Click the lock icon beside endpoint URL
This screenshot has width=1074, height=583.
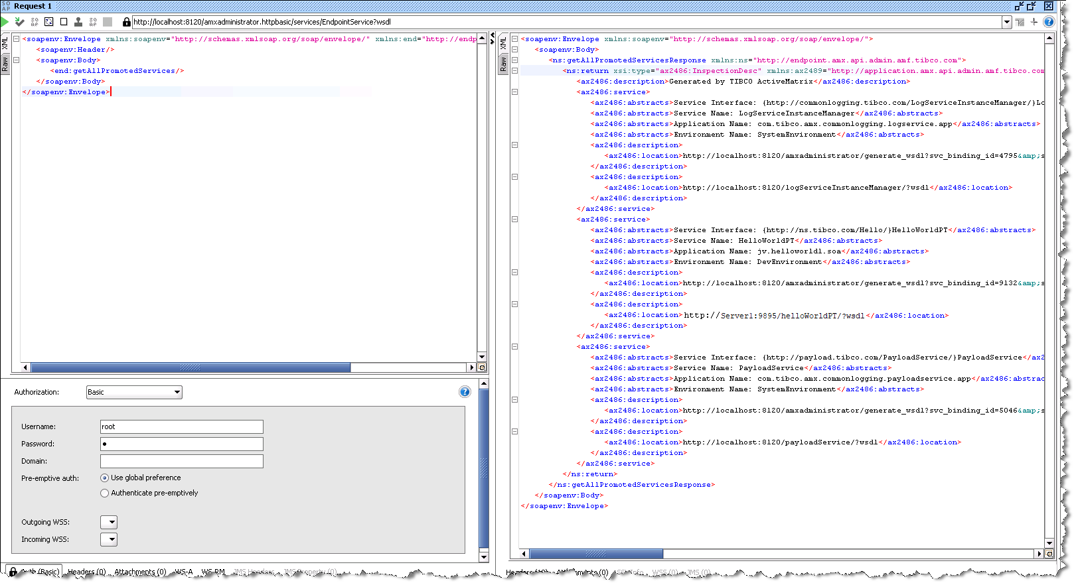126,22
